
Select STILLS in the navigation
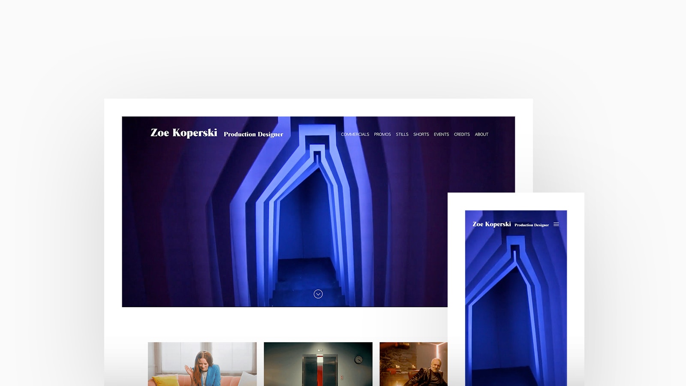402,134
